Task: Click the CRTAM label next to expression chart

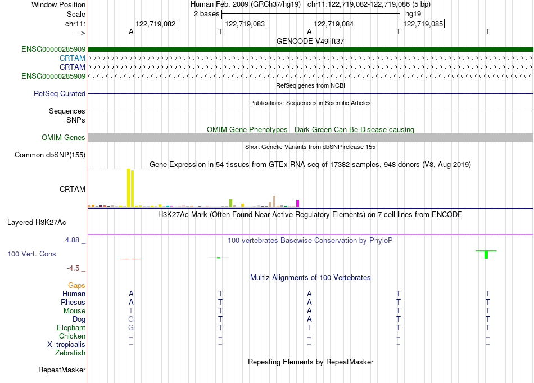Action: [72, 189]
